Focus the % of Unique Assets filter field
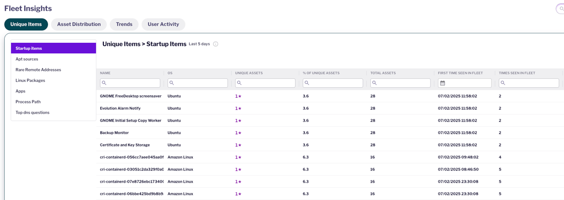 (333, 83)
